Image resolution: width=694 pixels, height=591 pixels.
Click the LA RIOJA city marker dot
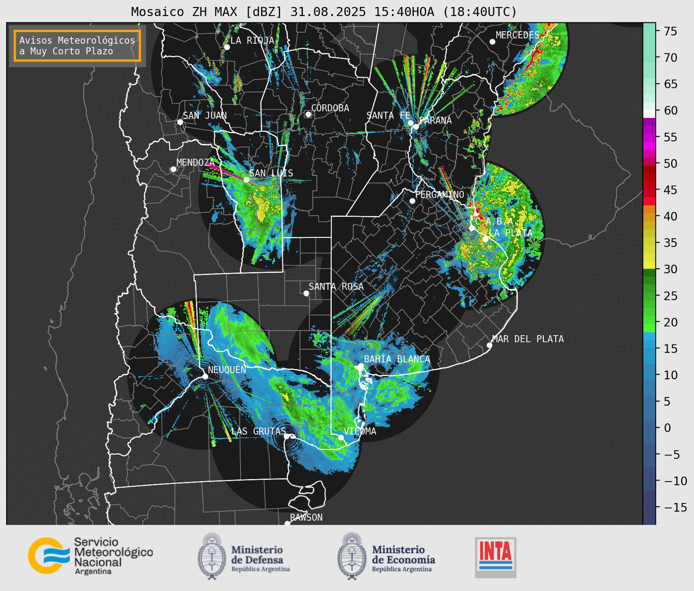click(x=227, y=47)
